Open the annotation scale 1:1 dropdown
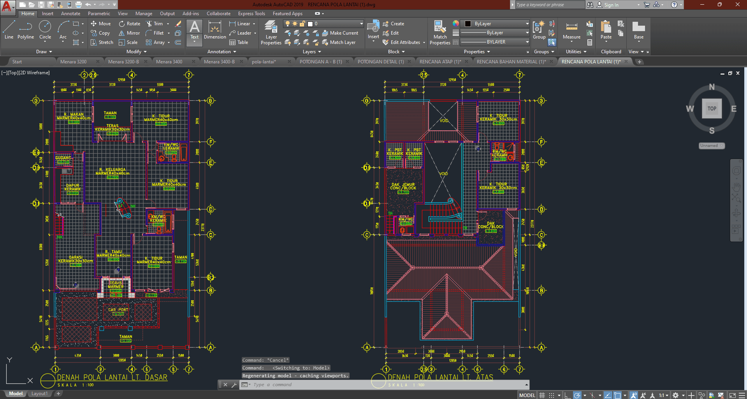747x399 pixels. click(x=663, y=395)
